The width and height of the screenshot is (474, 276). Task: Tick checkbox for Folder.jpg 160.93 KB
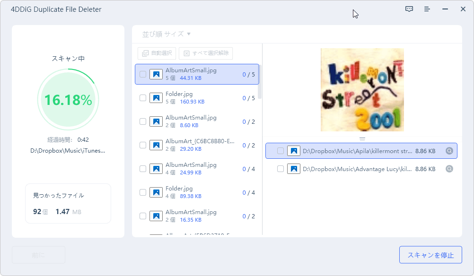[143, 98]
